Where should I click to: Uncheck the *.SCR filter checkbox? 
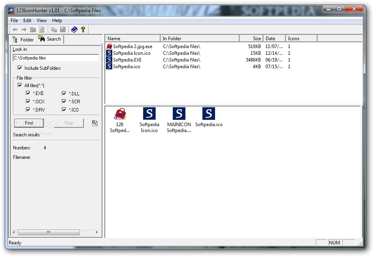64,102
